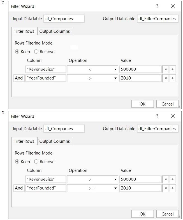Viewport: 183px width, 220px height.
Task: Select Keep filtering mode in dialog D
Action: pyautogui.click(x=17, y=162)
